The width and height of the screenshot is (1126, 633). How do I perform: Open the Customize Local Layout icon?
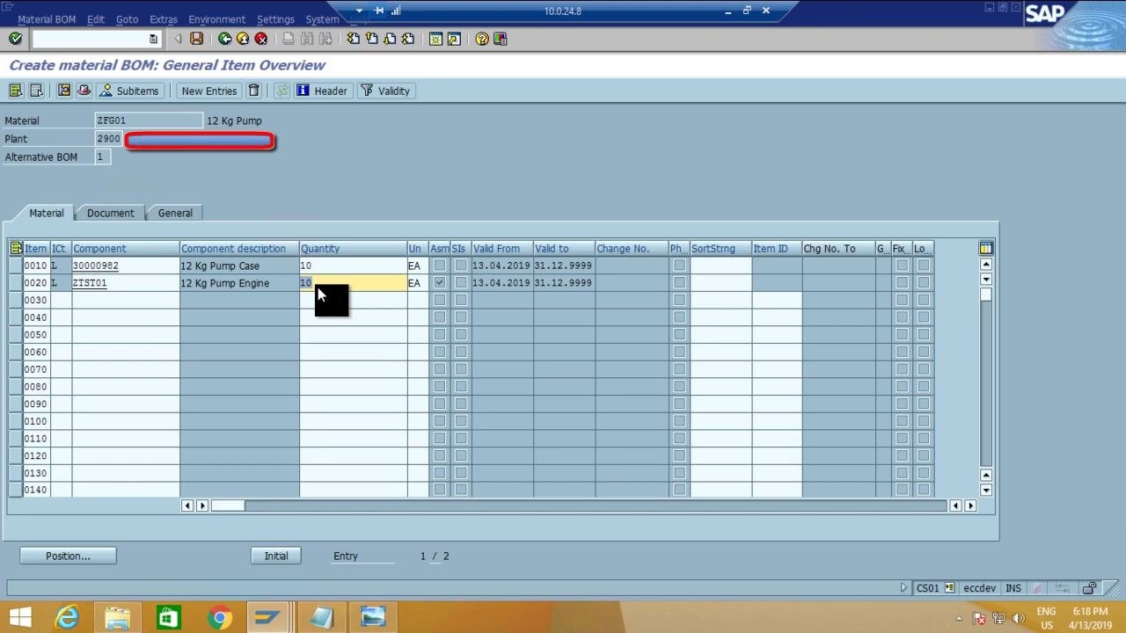pyautogui.click(x=501, y=39)
